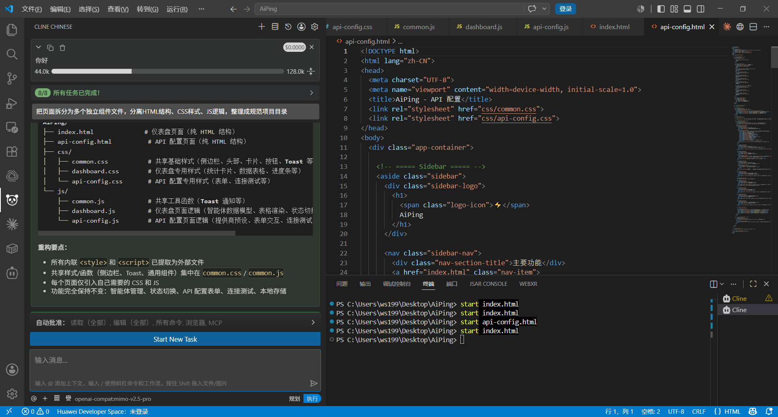Toggle primary sidebar visibility
The image size is (778, 417).
click(661, 9)
